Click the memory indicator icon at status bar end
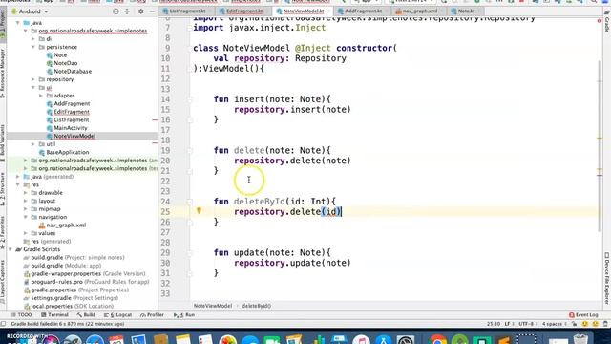The width and height of the screenshot is (611, 344). coord(605,324)
